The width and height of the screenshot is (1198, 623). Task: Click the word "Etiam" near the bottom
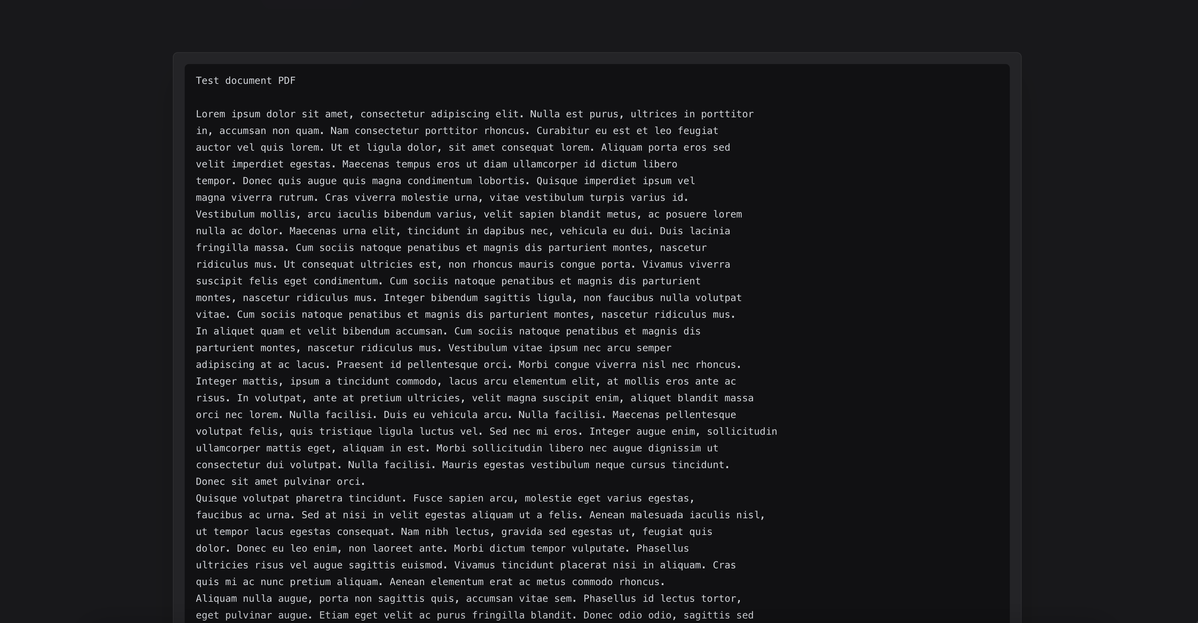pos(333,616)
